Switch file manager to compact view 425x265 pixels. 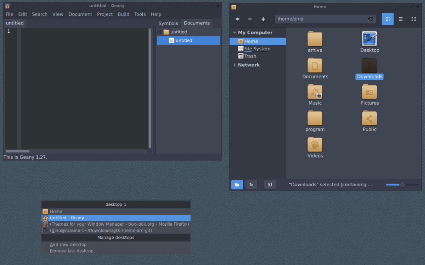click(414, 19)
